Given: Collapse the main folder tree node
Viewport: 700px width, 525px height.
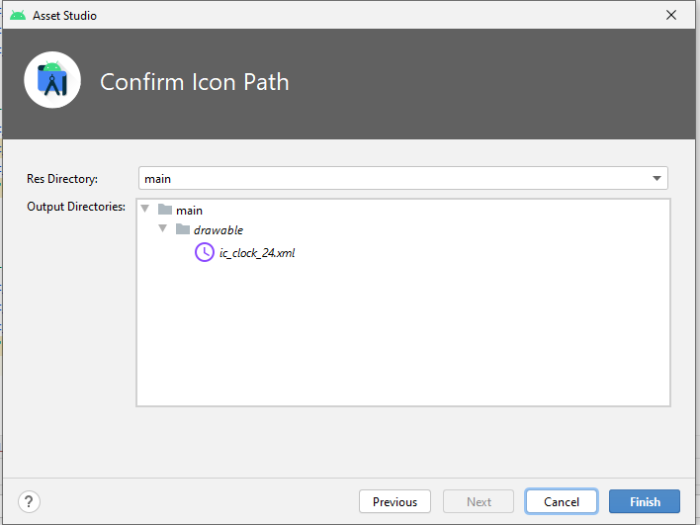Looking at the screenshot, I should pyautogui.click(x=144, y=209).
